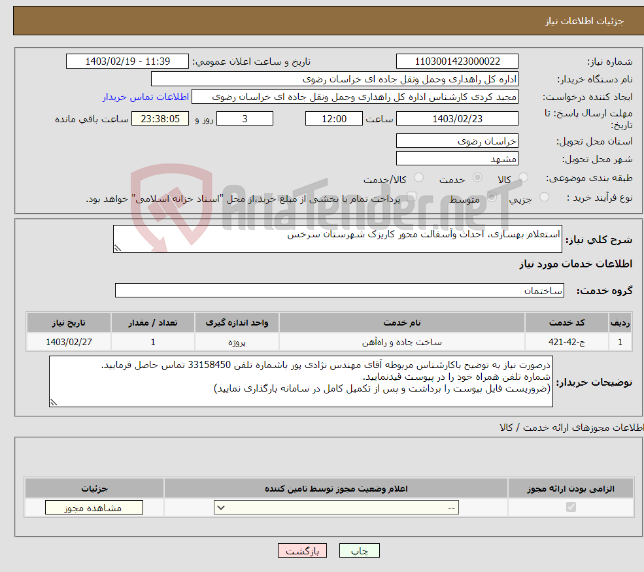Select the جزیی purchase-type radio button
Screen dimensions: 644x572
pos(544,197)
